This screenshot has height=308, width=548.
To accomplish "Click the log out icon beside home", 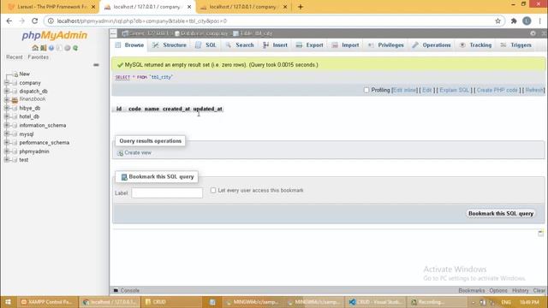I will click(43, 48).
